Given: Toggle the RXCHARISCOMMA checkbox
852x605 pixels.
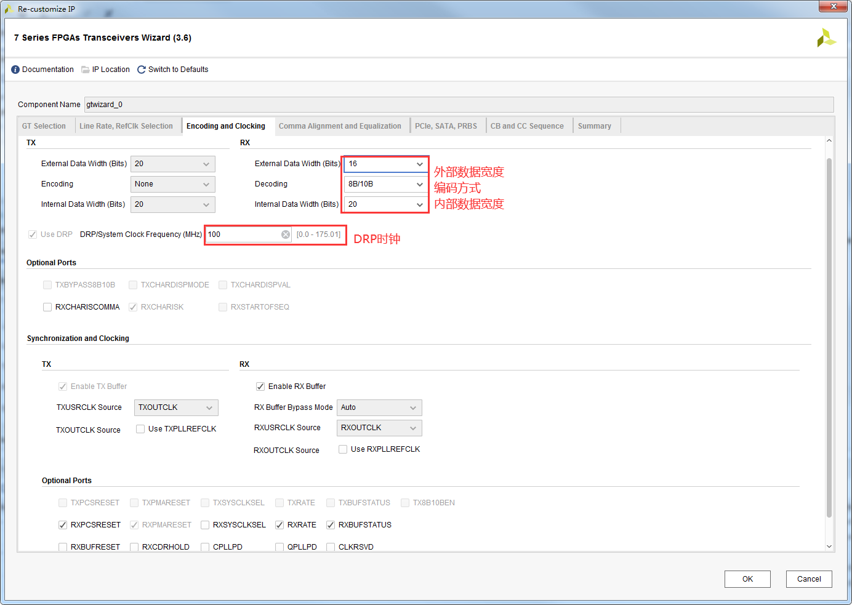Looking at the screenshot, I should (47, 307).
